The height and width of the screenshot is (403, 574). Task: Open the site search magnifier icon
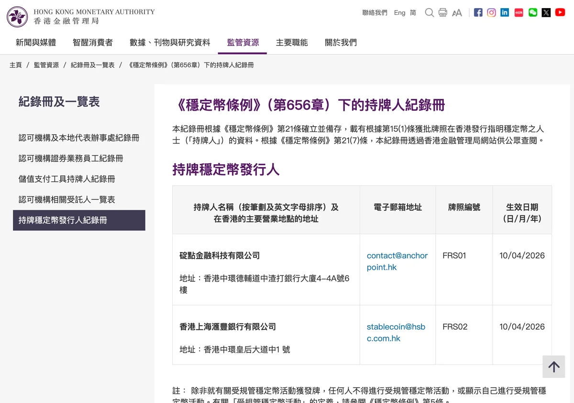(x=430, y=13)
